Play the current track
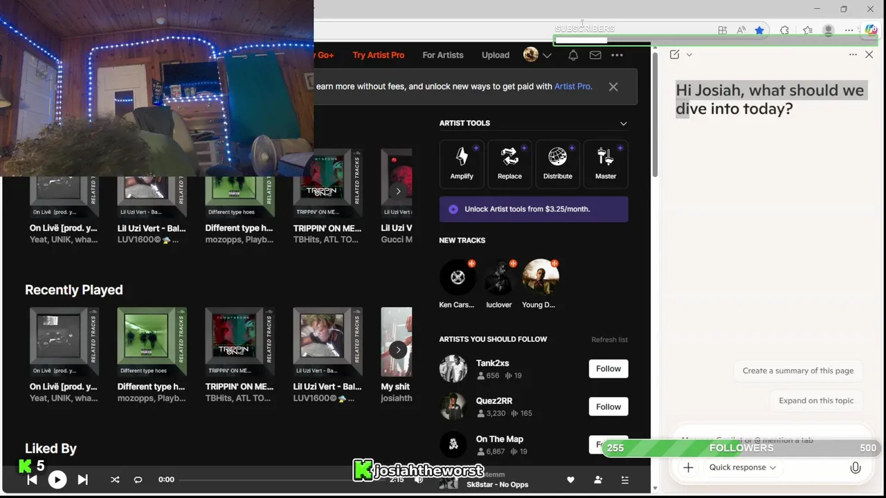The width and height of the screenshot is (886, 498). click(57, 479)
